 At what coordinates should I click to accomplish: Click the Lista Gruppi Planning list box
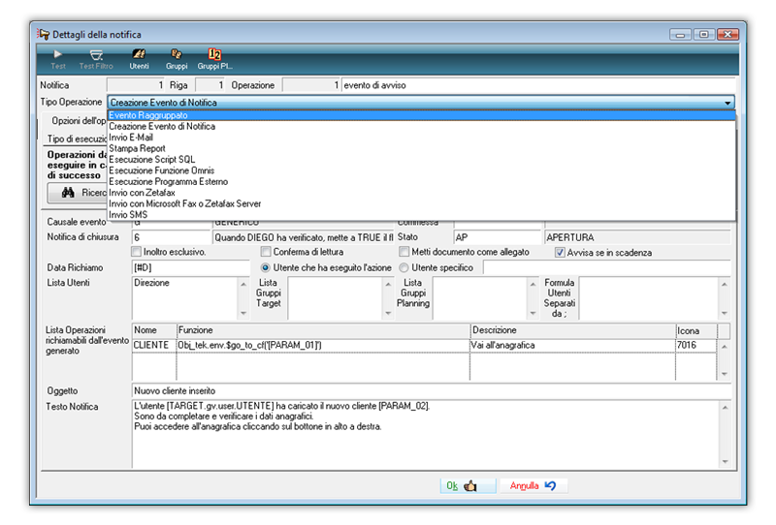click(480, 298)
